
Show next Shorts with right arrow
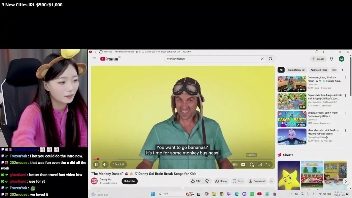click(346, 182)
